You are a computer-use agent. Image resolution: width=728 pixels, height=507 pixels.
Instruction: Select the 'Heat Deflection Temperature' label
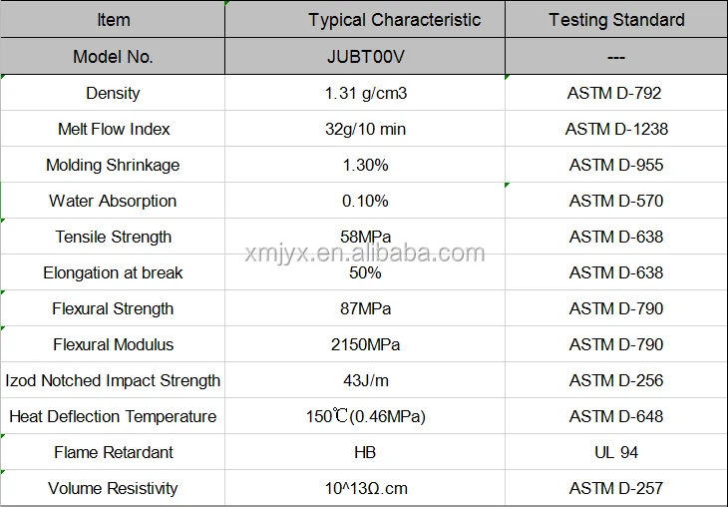[113, 416]
